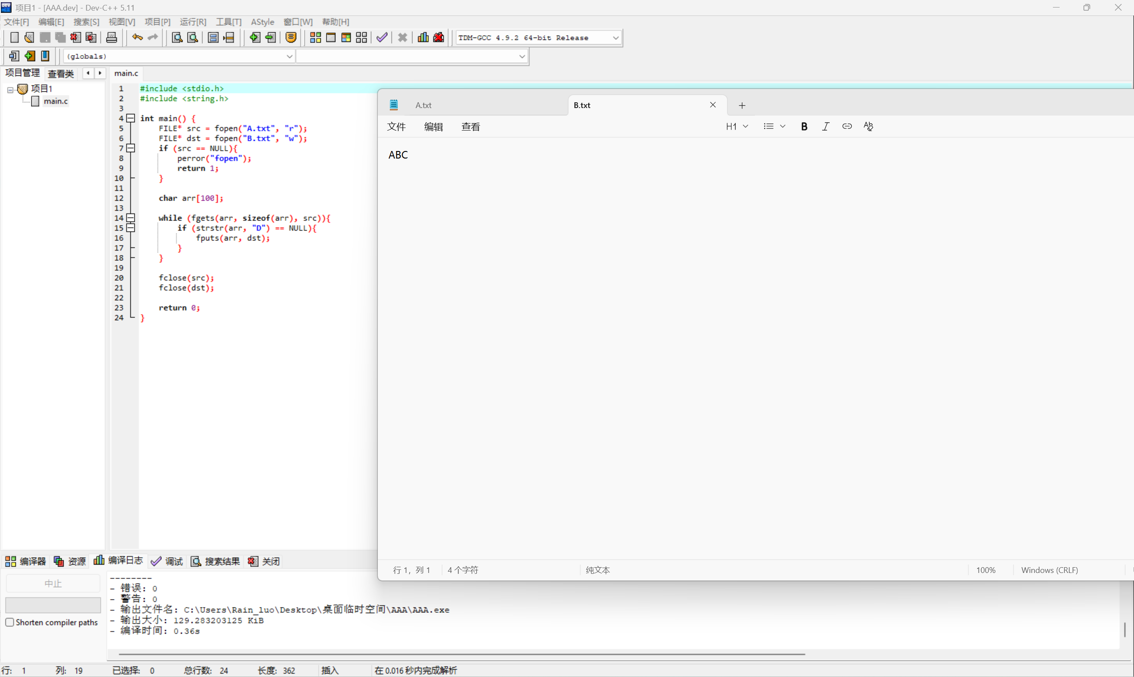Click the Print toolbar icon
Viewport: 1134px width, 677px height.
pyautogui.click(x=111, y=37)
